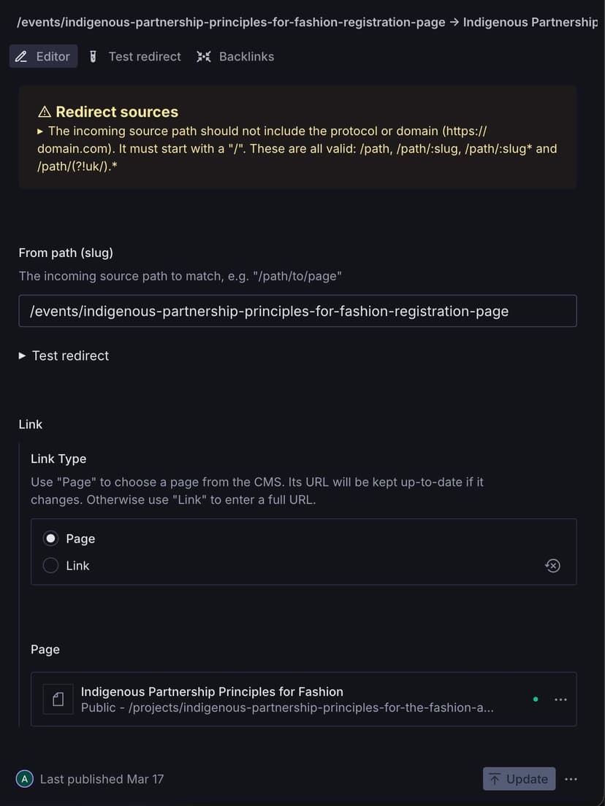This screenshot has height=806, width=605.
Task: Select the pencil icon on the Editor tab
Action: pos(22,55)
